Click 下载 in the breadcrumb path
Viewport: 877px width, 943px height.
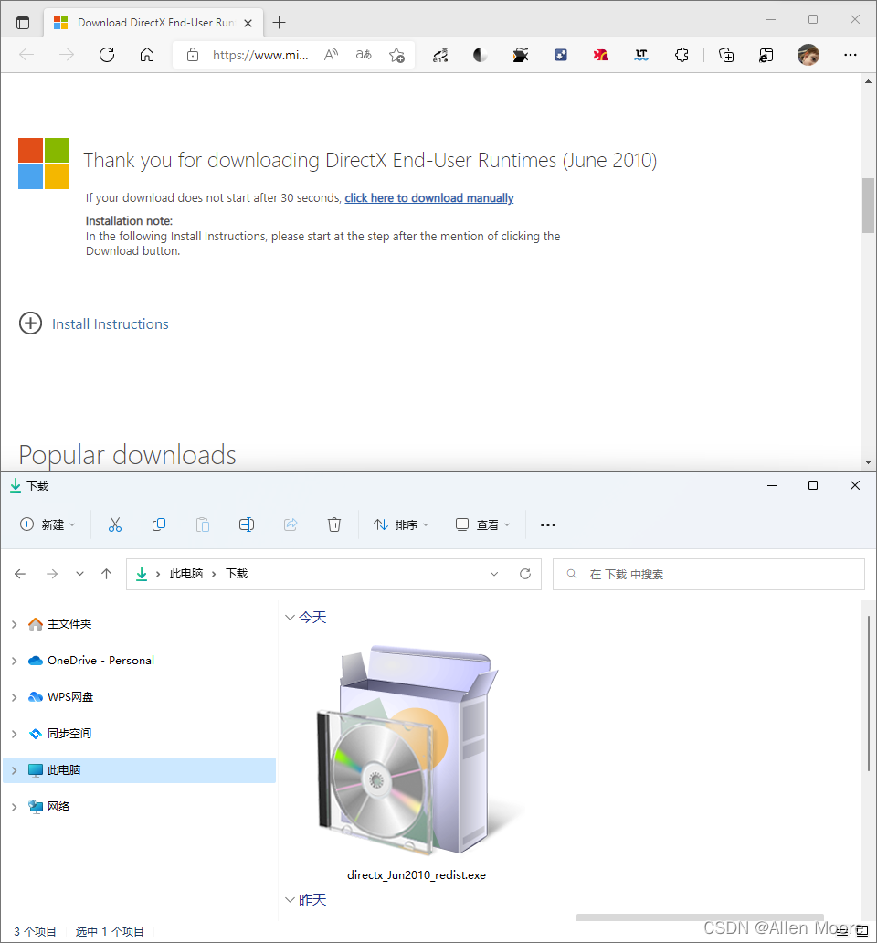pyautogui.click(x=237, y=574)
